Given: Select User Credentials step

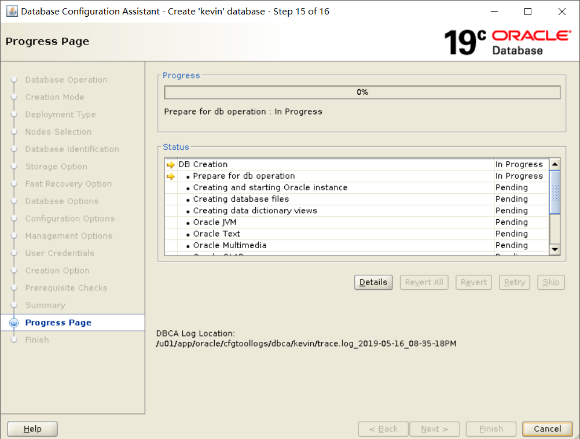Looking at the screenshot, I should pos(60,253).
